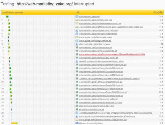Screen dimensions: 165x125
Task: Open the jobboard.drecom.jp link in row 32
Action: 91,123
